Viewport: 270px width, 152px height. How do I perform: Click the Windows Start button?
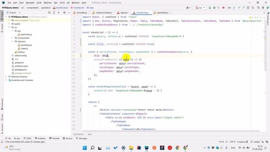85,148
